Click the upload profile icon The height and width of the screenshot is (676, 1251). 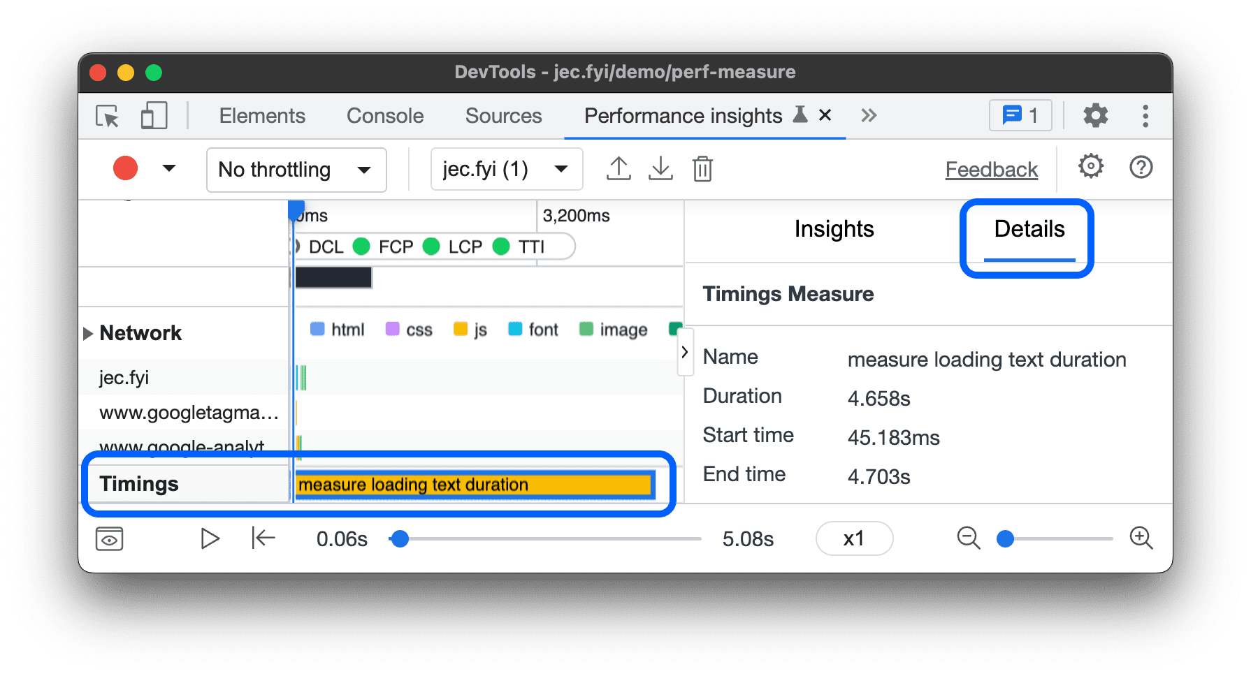coord(619,169)
